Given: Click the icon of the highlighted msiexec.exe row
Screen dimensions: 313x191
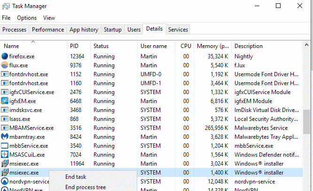Looking at the screenshot, I should pyautogui.click(x=5, y=173).
